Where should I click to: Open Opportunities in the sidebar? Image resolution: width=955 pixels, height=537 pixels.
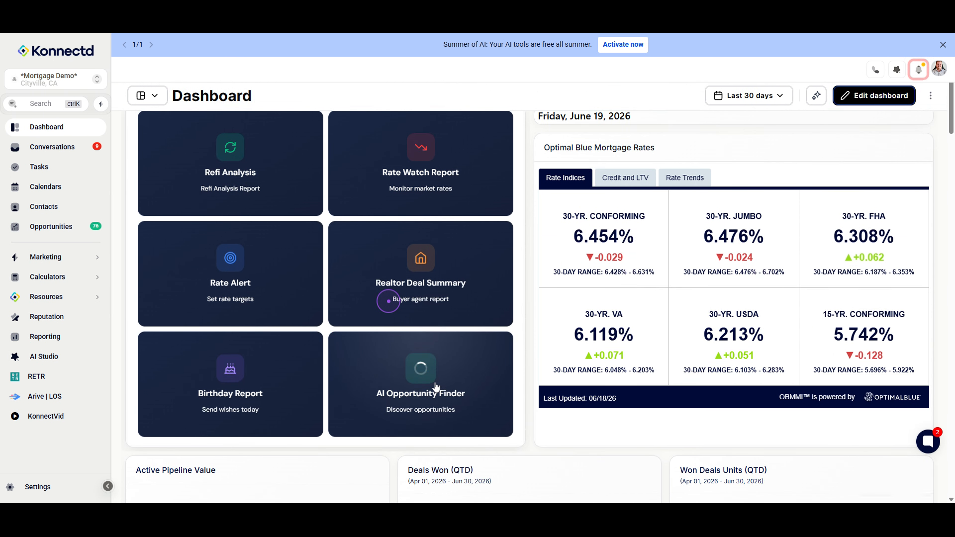click(55, 227)
